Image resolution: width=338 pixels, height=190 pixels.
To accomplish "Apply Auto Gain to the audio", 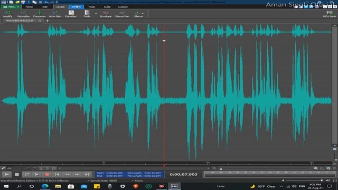I will point(55,14).
